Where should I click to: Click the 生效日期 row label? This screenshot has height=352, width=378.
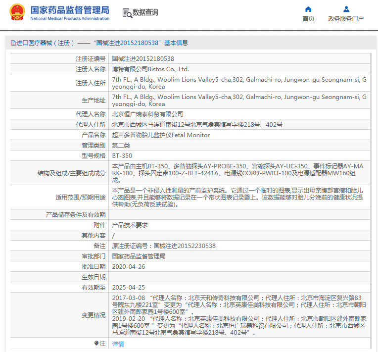(94, 277)
